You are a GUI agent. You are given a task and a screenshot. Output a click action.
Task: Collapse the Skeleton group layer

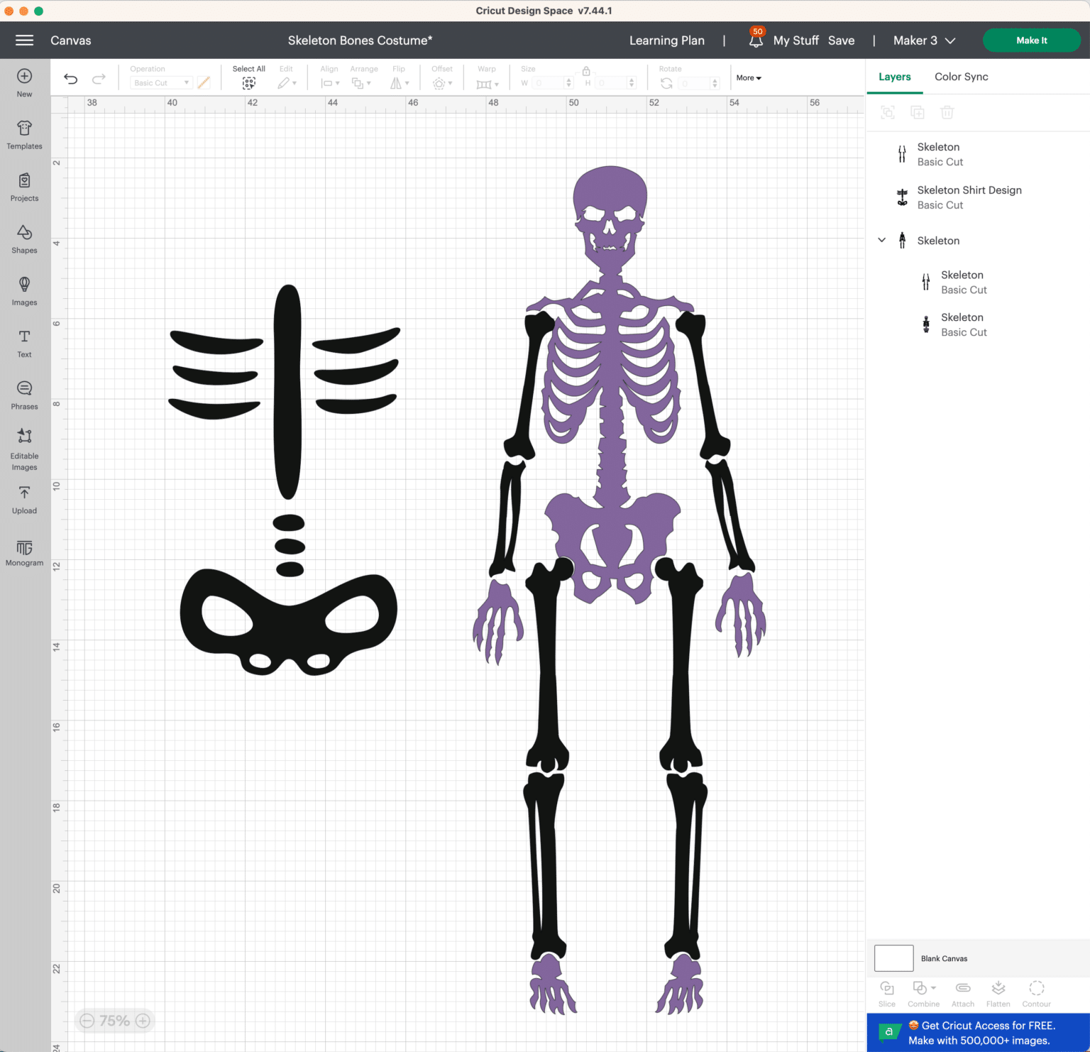[881, 240]
